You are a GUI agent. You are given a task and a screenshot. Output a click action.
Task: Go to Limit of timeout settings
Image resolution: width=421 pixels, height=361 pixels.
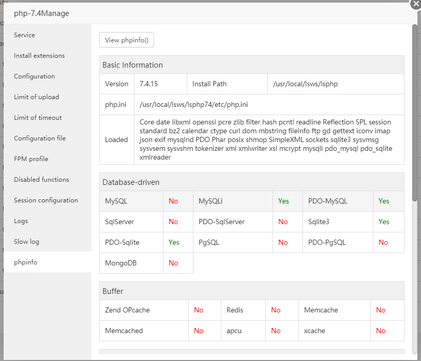pos(38,118)
